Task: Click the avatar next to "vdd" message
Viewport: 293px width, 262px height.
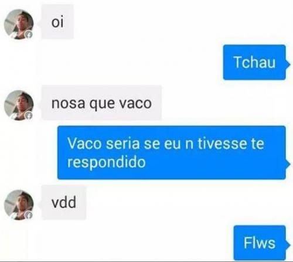Action: point(19,205)
